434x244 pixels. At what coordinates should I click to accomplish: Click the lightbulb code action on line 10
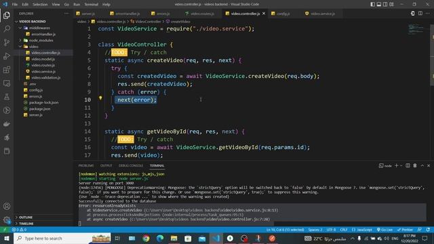click(x=100, y=98)
